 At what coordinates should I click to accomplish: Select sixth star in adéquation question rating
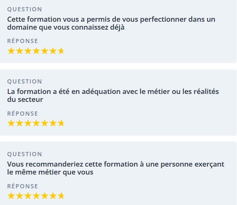click(x=53, y=123)
